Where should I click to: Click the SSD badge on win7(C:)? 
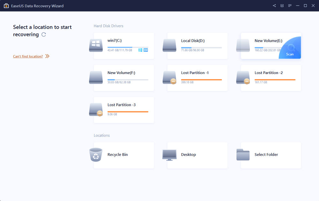pos(146,50)
